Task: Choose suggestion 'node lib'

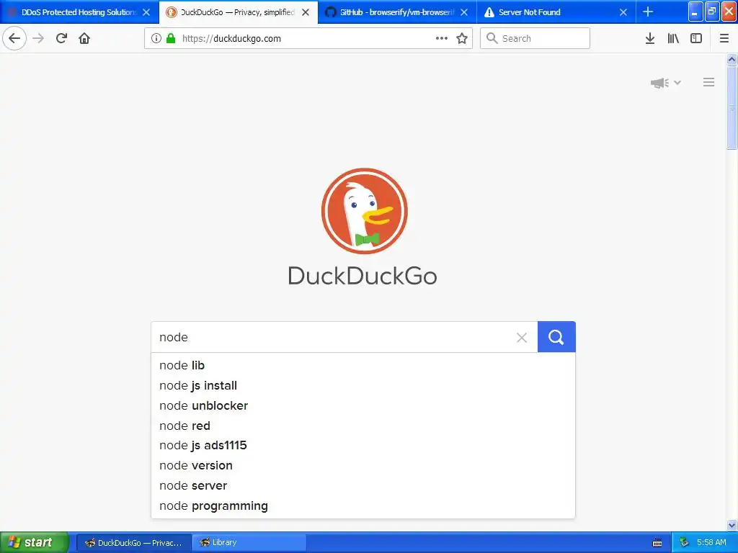Action: 363,365
